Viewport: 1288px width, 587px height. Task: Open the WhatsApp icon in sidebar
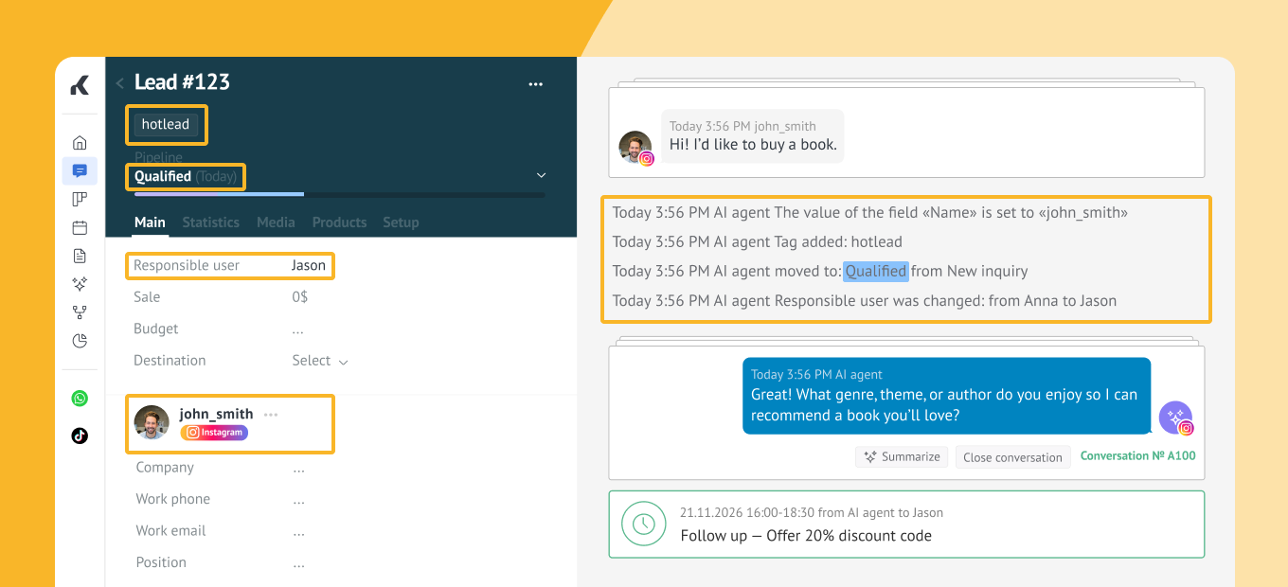(x=80, y=399)
